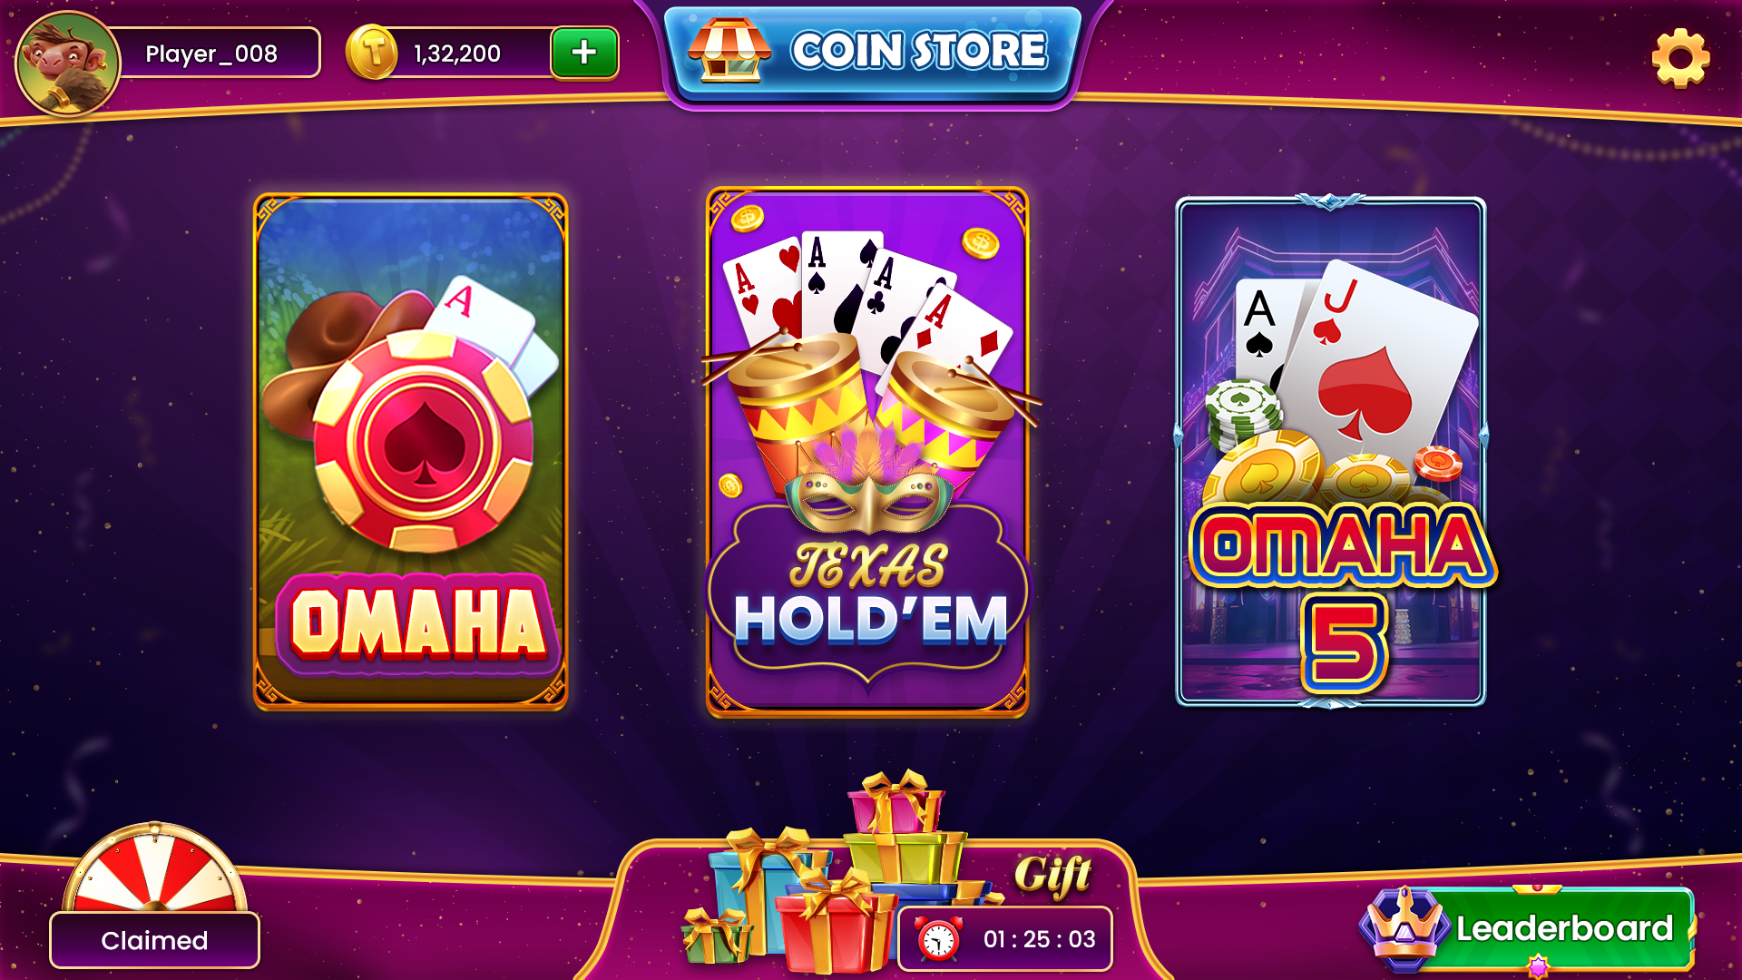Click the Claimed button under wheel
The height and width of the screenshot is (980, 1742).
click(154, 940)
